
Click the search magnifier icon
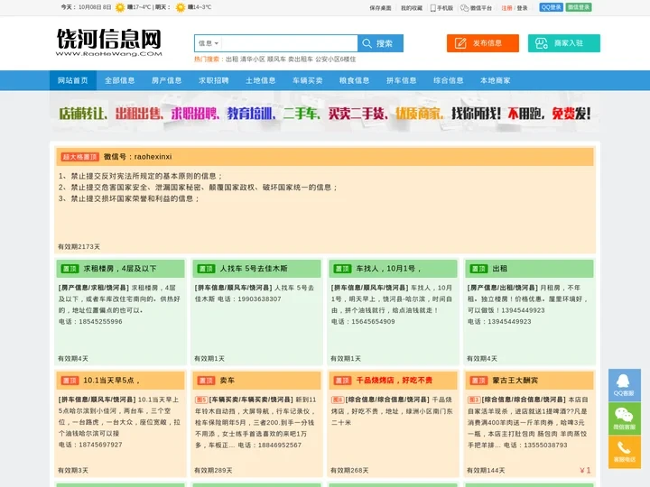pos(367,43)
